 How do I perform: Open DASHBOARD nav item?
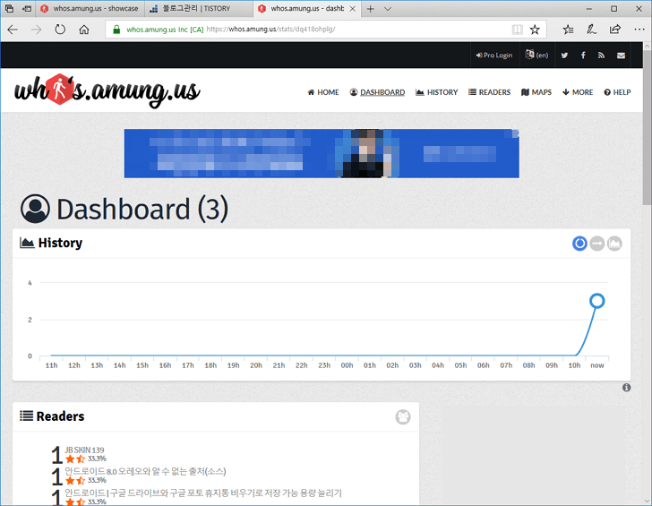[377, 92]
